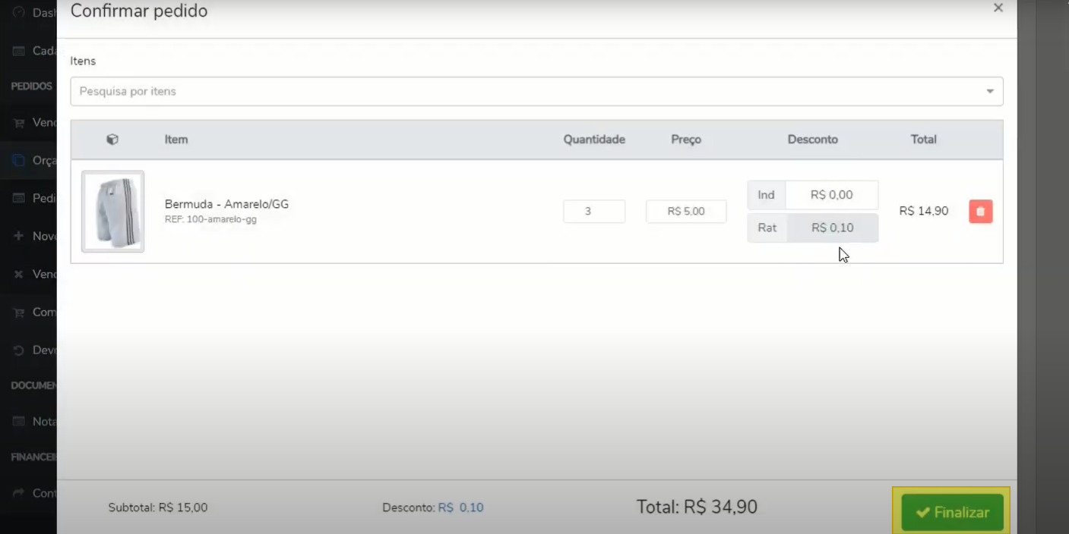1069x534 pixels.
Task: Open the Pesquisa por itens dropdown arrow
Action: coord(990,92)
